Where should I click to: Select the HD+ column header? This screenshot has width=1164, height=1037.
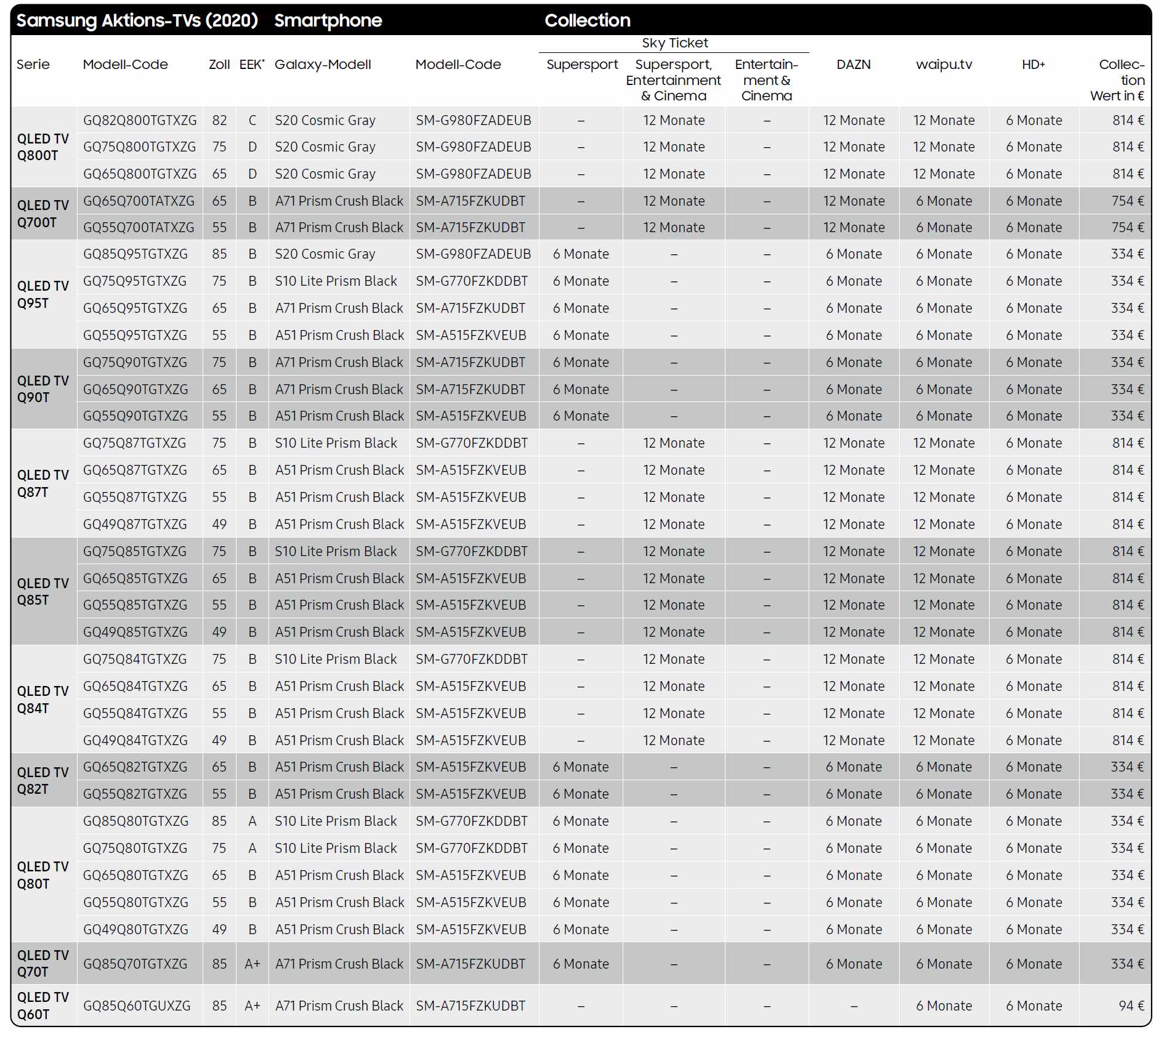point(1033,65)
